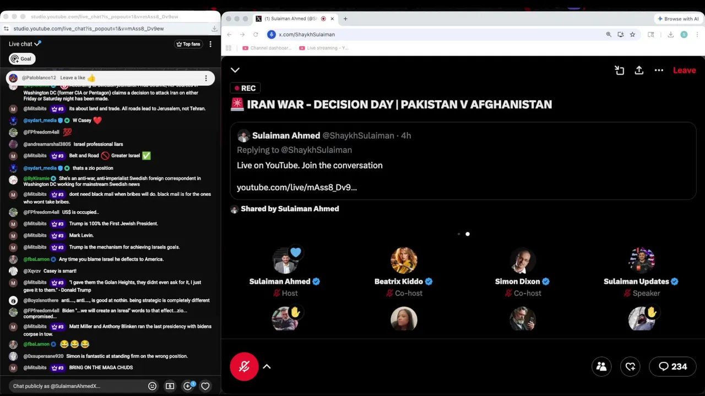The width and height of the screenshot is (705, 396).
Task: Open the Goal chip in live chat
Action: click(21, 59)
